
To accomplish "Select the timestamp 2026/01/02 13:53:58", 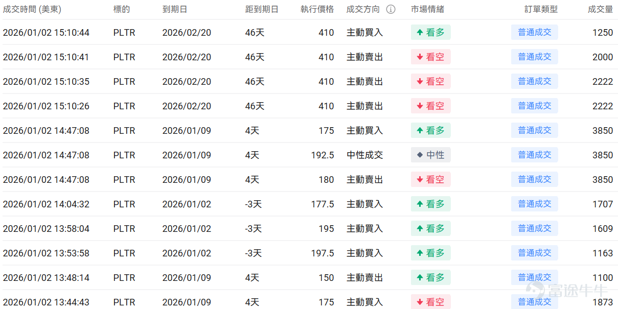I will click(x=46, y=253).
